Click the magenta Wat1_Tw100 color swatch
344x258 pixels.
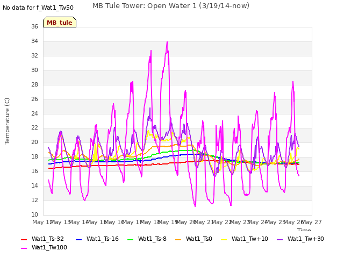[x=24, y=248]
